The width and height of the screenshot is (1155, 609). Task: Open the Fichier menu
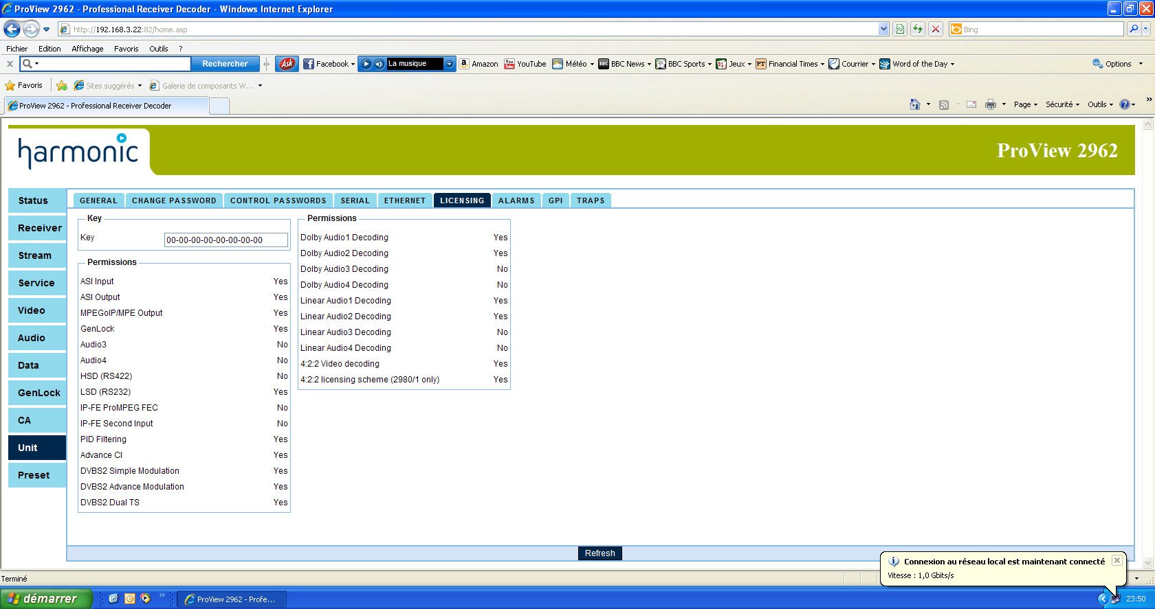[x=17, y=49]
